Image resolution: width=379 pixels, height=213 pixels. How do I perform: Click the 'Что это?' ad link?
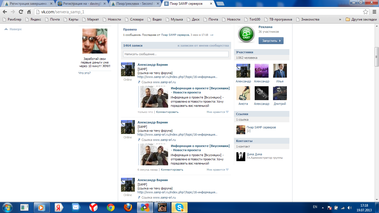tap(84, 73)
